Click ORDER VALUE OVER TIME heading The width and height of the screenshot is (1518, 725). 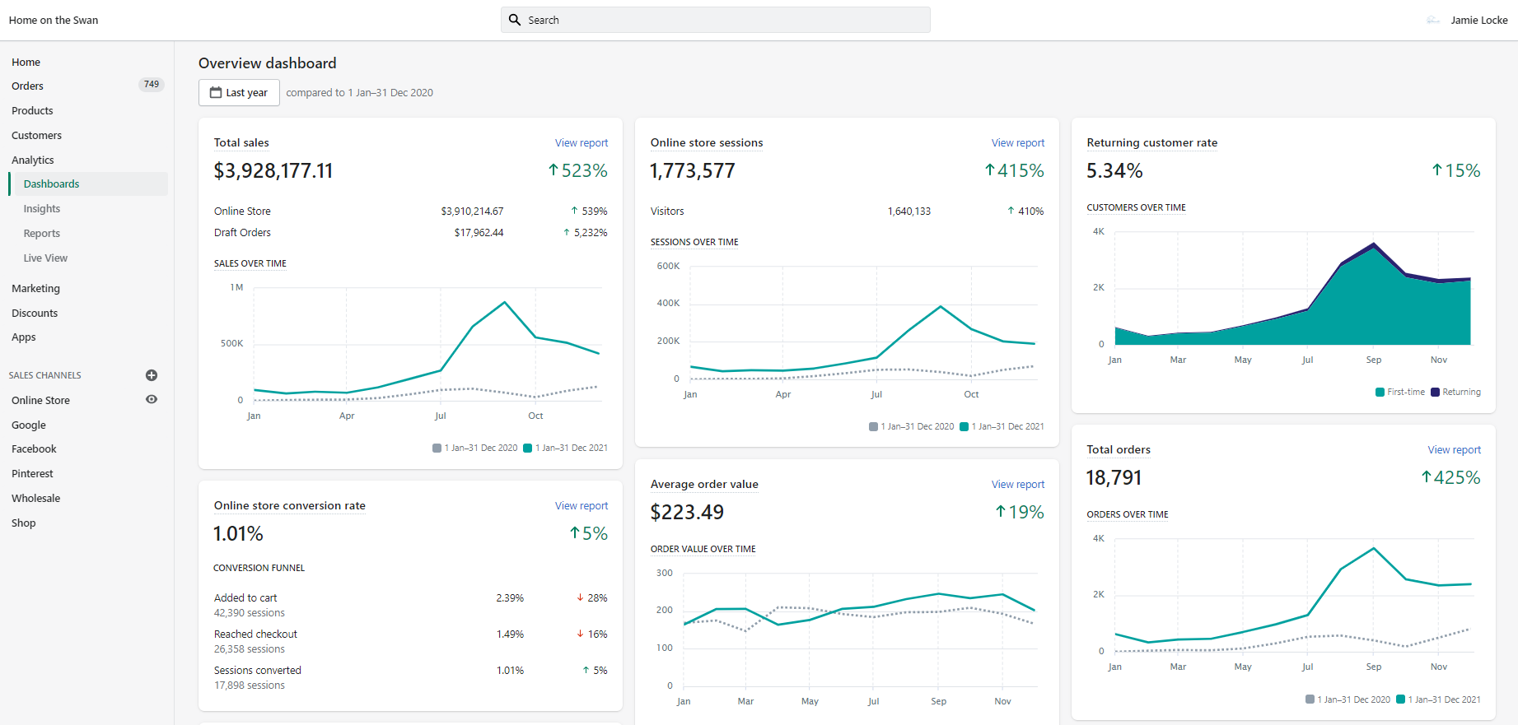click(703, 549)
